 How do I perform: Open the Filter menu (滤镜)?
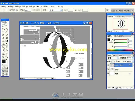point(39,7)
